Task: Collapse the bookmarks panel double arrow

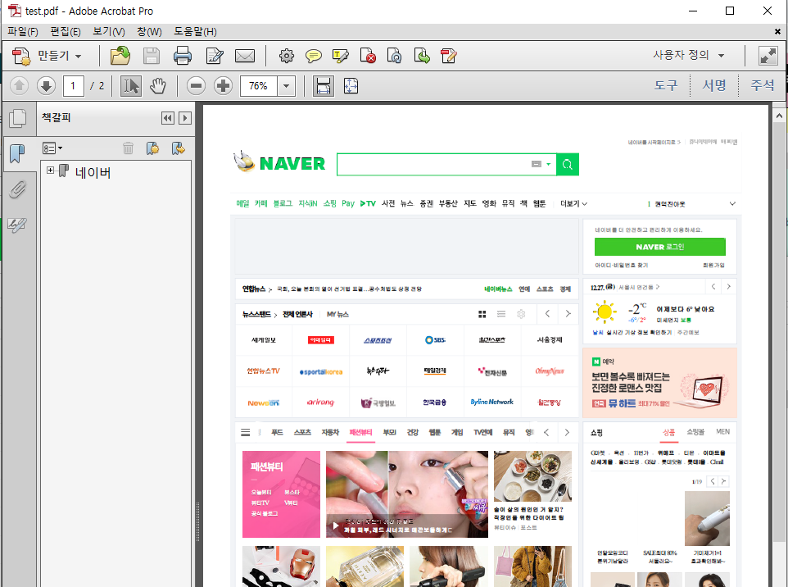Action: 167,118
